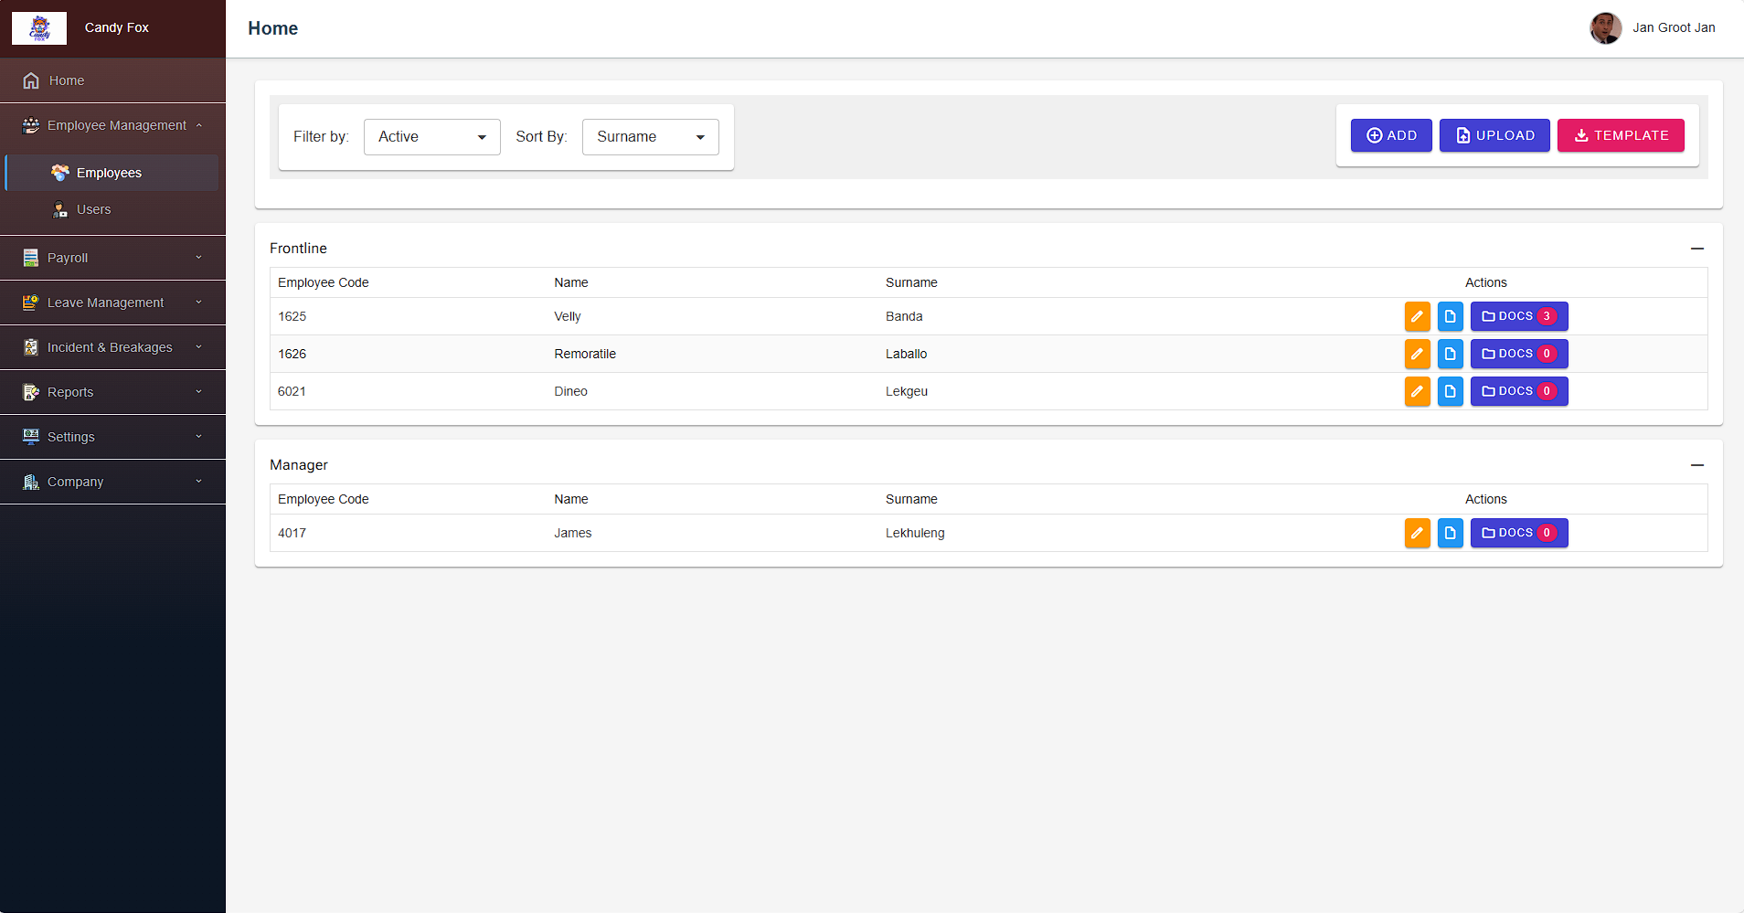
Task: Click the document icon for Dineo Lekgeu
Action: [x=1452, y=391]
